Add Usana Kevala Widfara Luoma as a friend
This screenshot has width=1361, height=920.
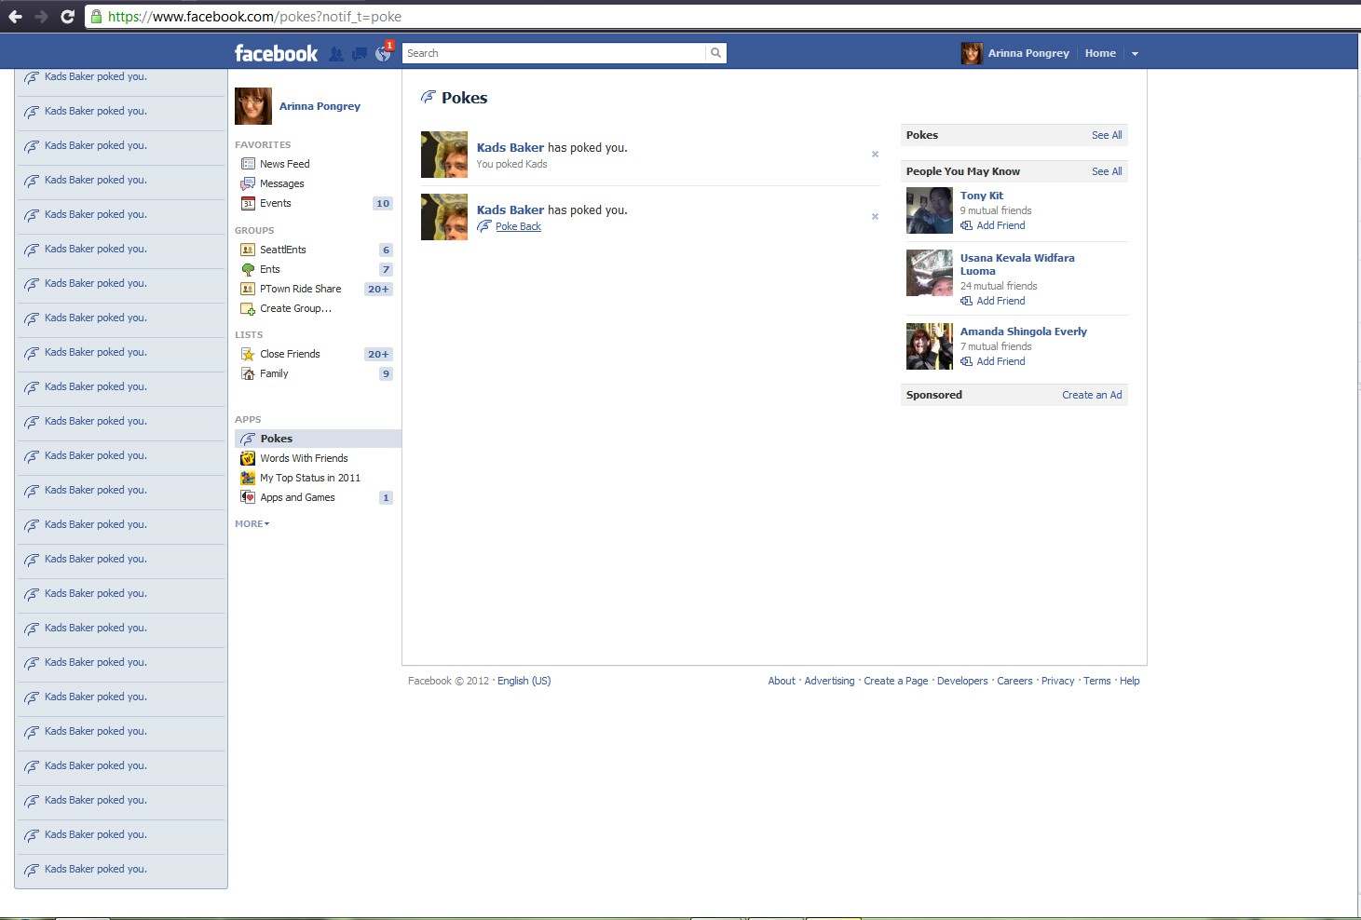click(x=1000, y=301)
